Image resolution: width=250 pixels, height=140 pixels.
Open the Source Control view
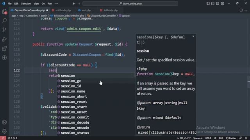coord(4,30)
